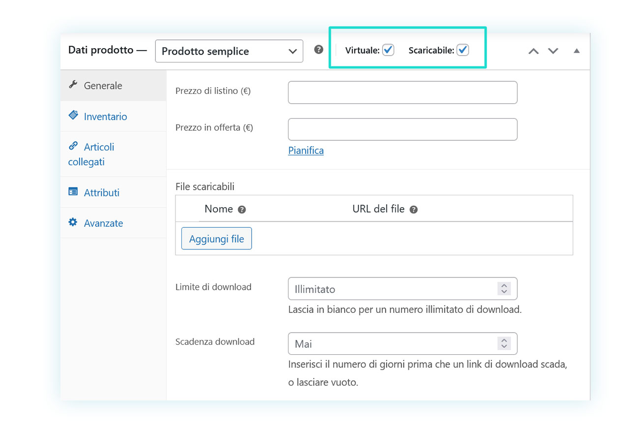Click the help icon next to URL del file
The image size is (639, 429).
click(x=413, y=210)
